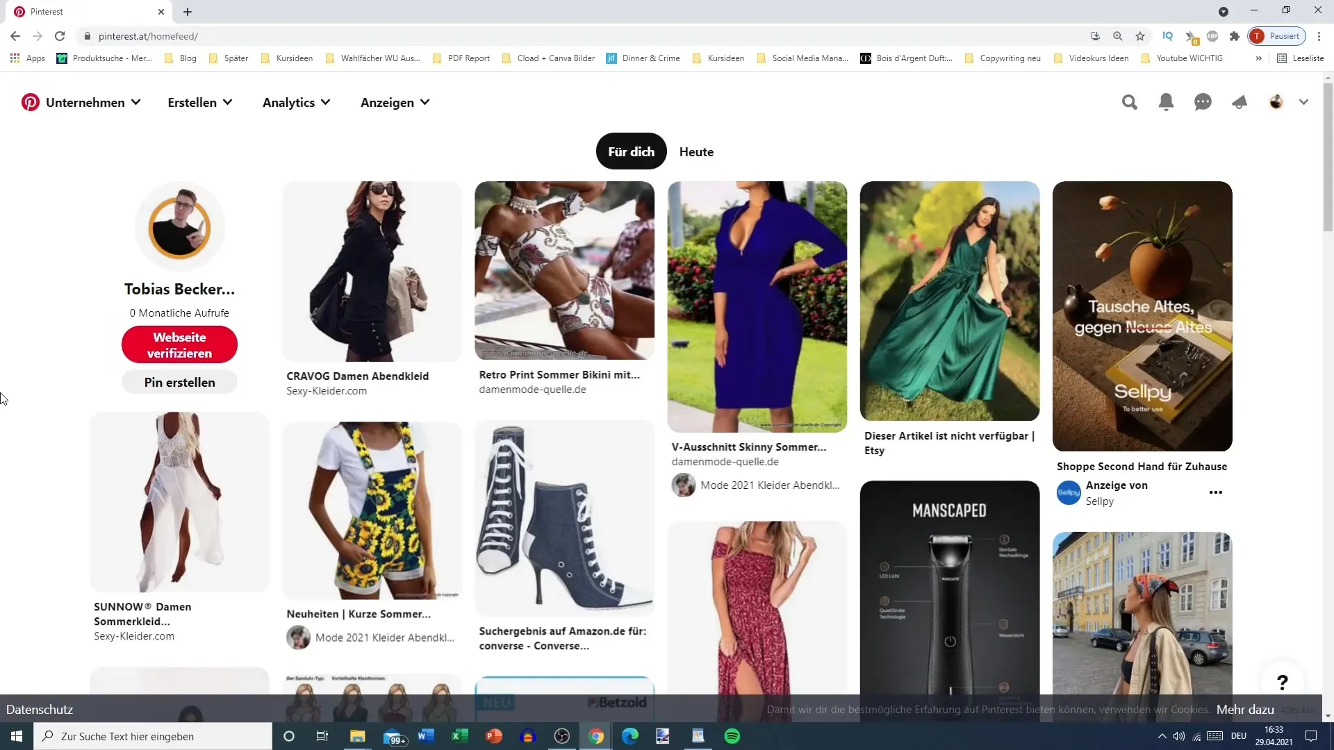The image size is (1334, 750).
Task: Open notifications bell
Action: point(1167,102)
